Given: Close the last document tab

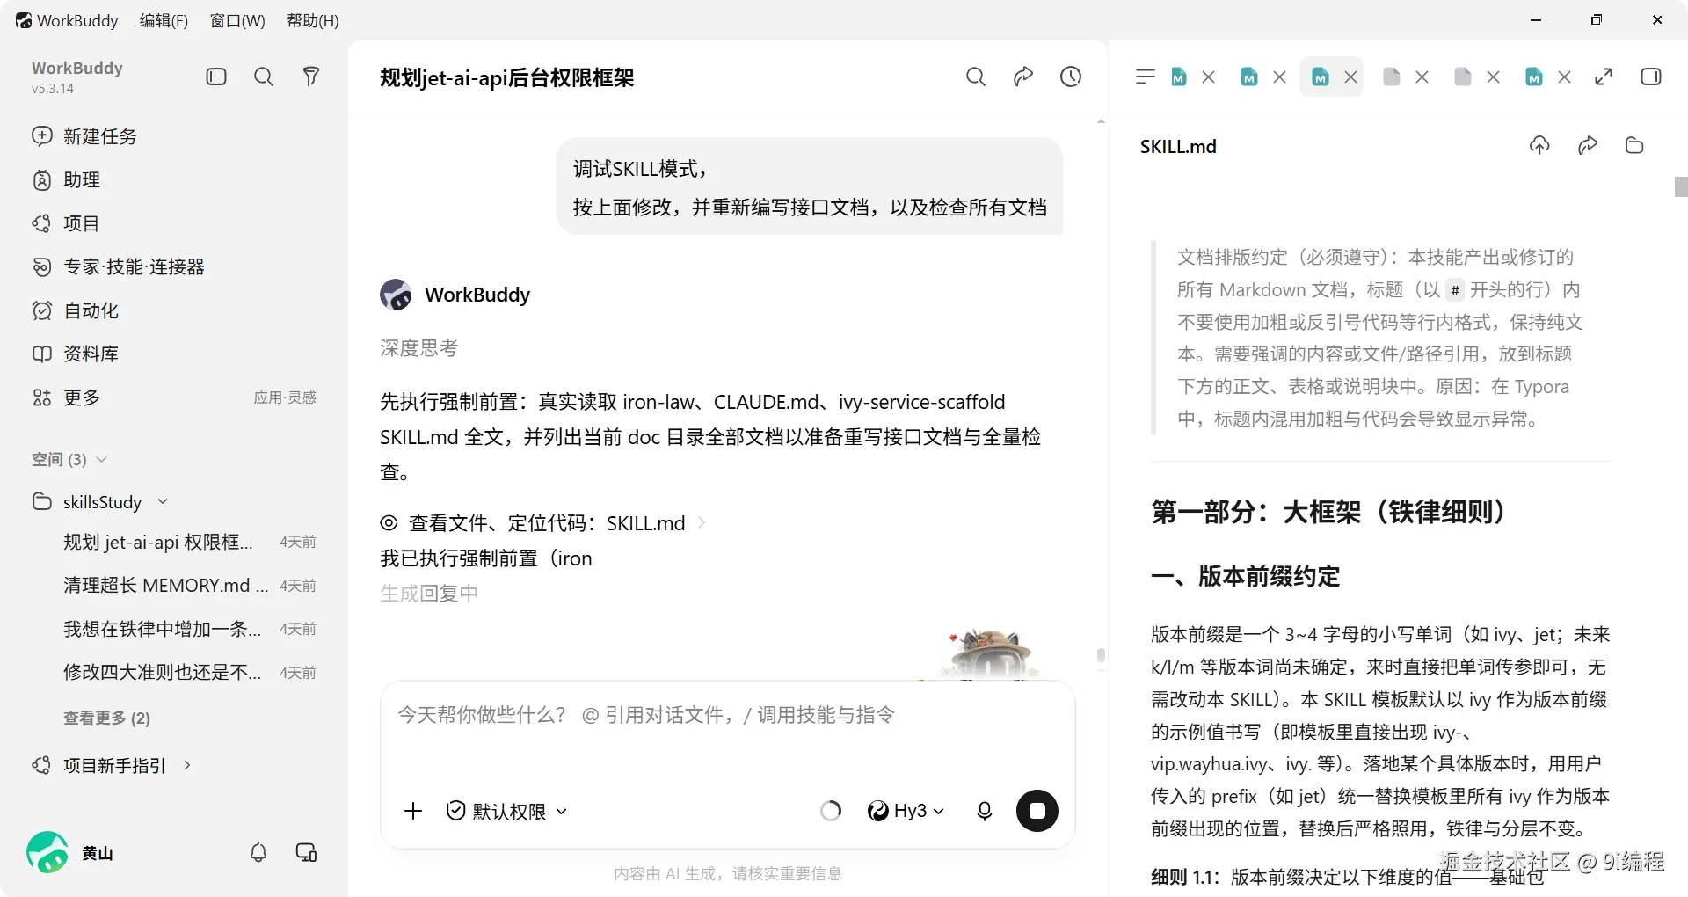Looking at the screenshot, I should click(1565, 77).
